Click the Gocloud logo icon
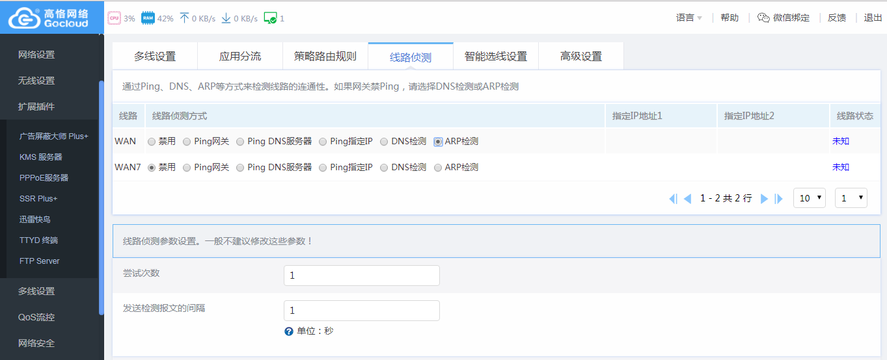 [x=24, y=18]
